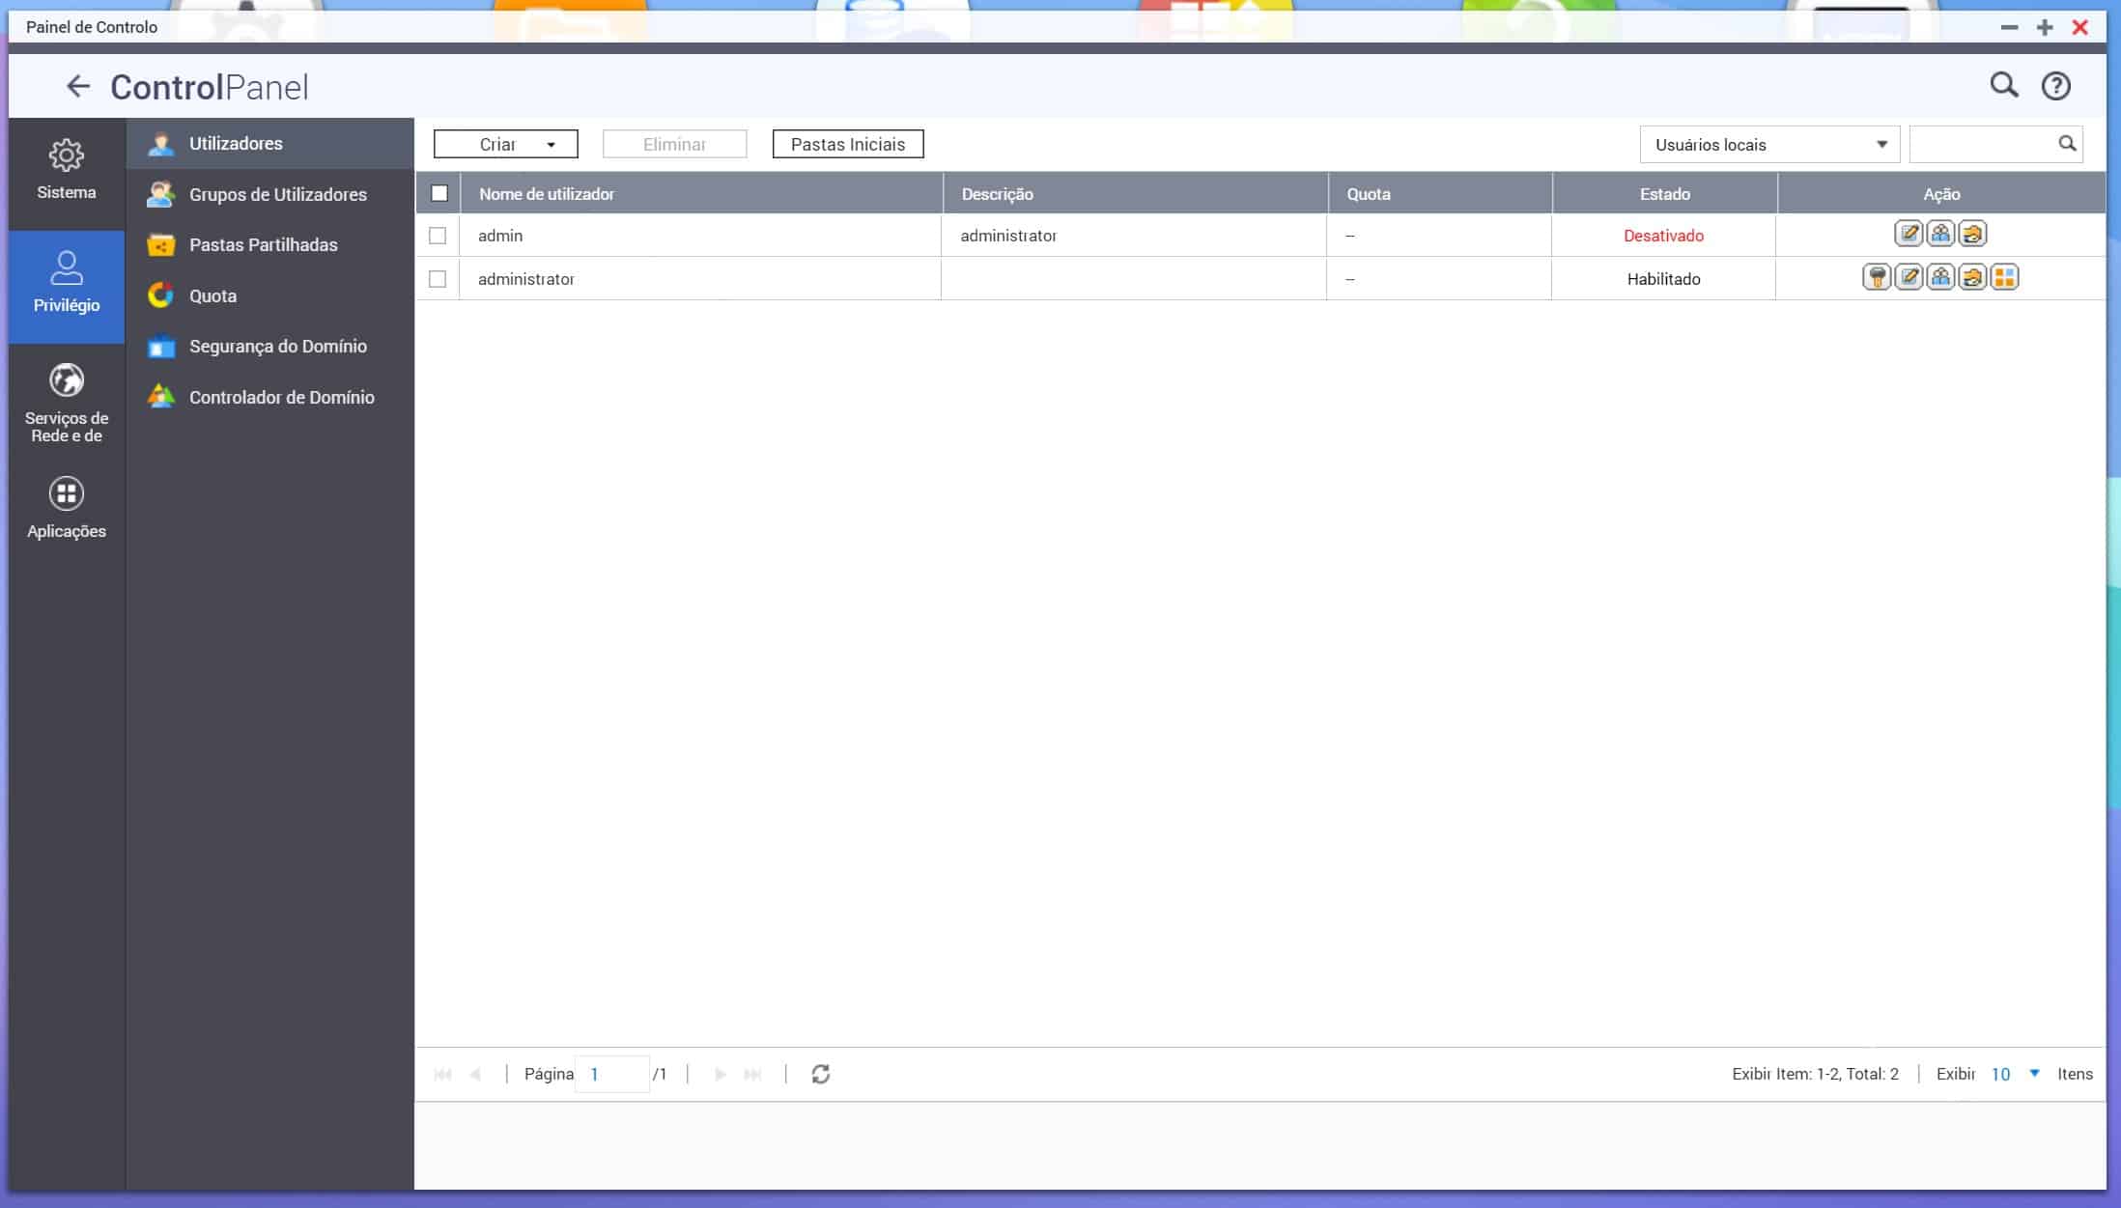Viewport: 2121px width, 1208px height.
Task: Tick the administrator row checkbox
Action: coord(438,279)
